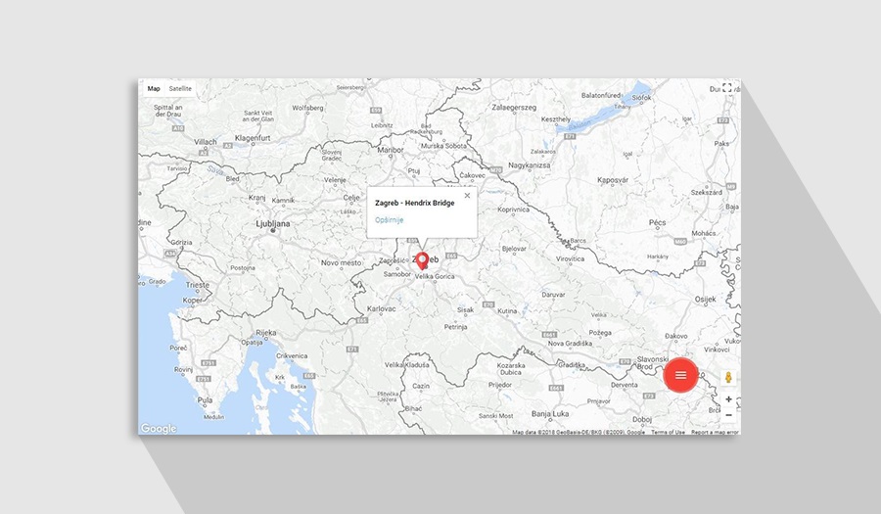Open the Terms of Use link
The image size is (881, 514).
point(668,432)
